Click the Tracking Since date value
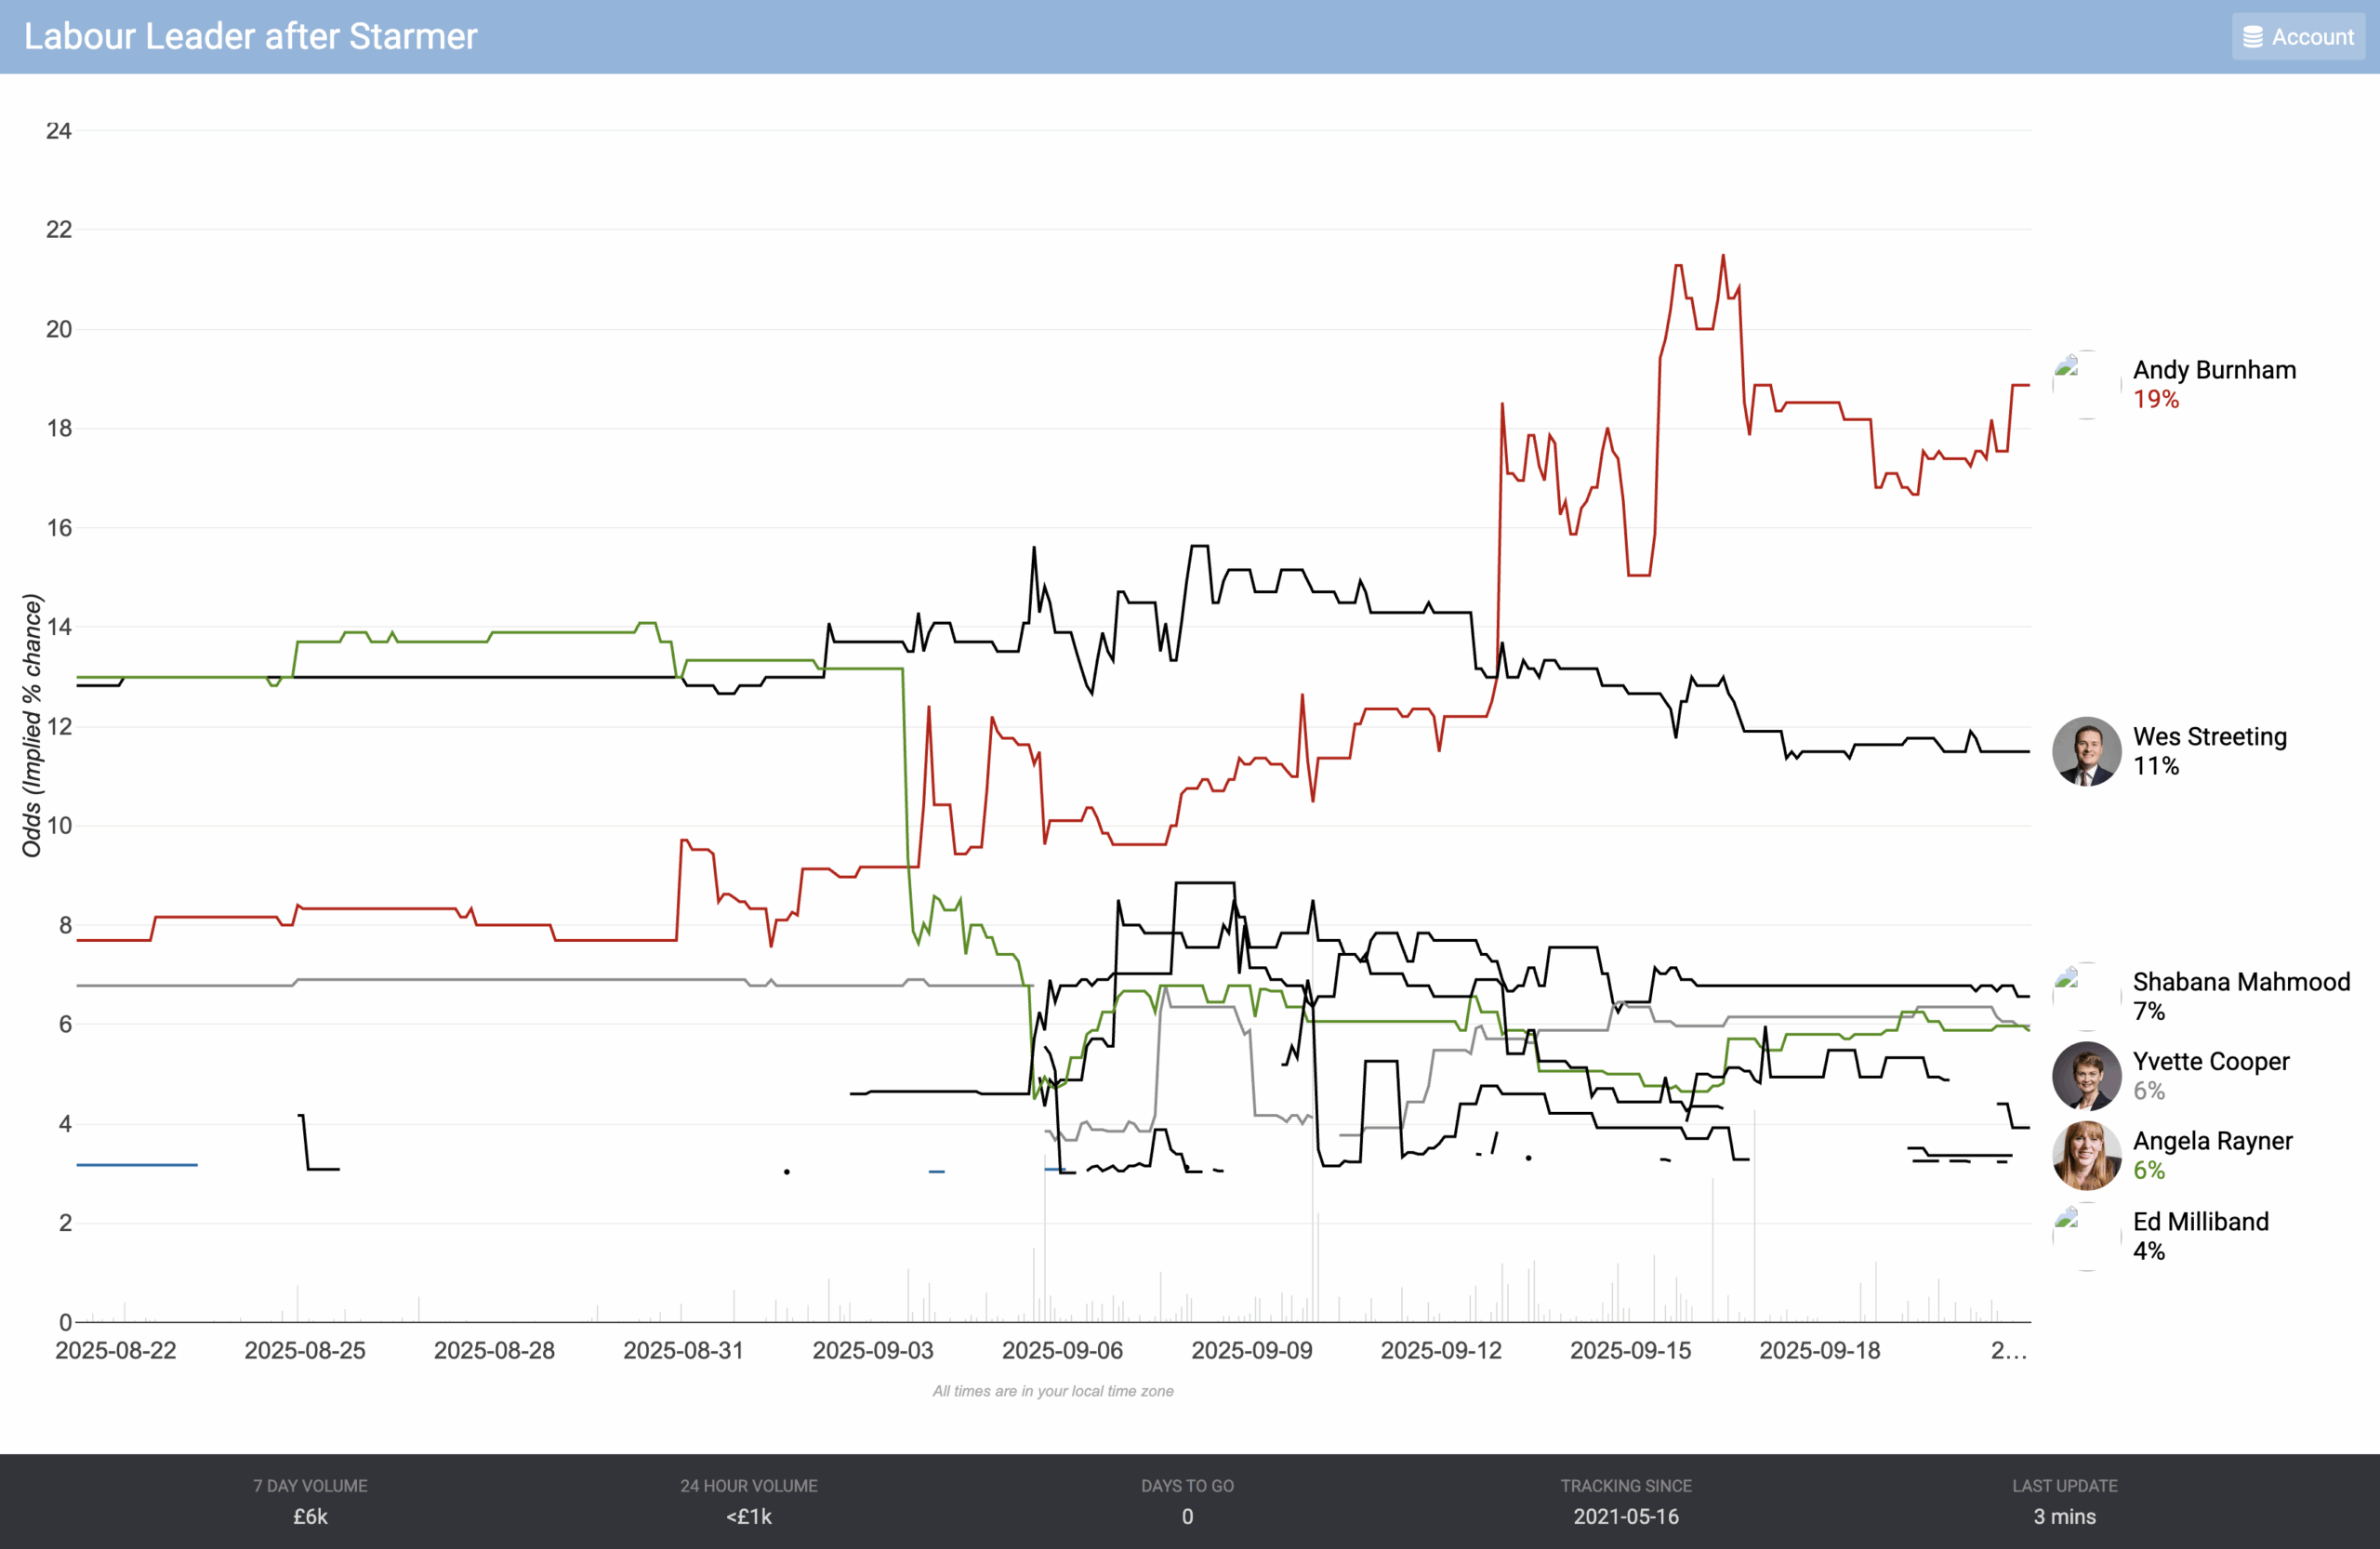Viewport: 2380px width, 1549px height. (1626, 1516)
